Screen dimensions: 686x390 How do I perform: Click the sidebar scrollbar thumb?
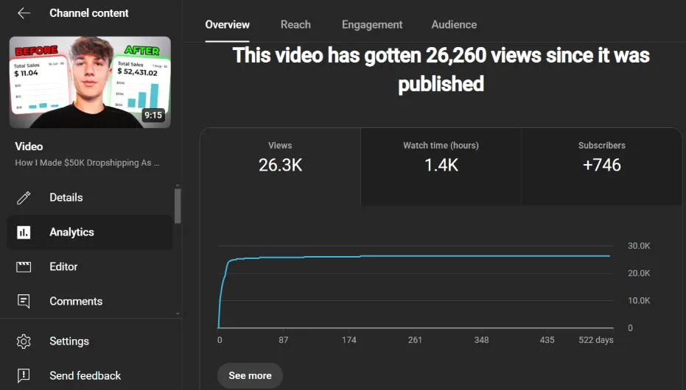click(x=177, y=206)
